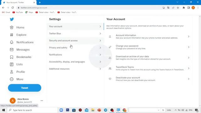Select Twitter Blue settings row

75,34
